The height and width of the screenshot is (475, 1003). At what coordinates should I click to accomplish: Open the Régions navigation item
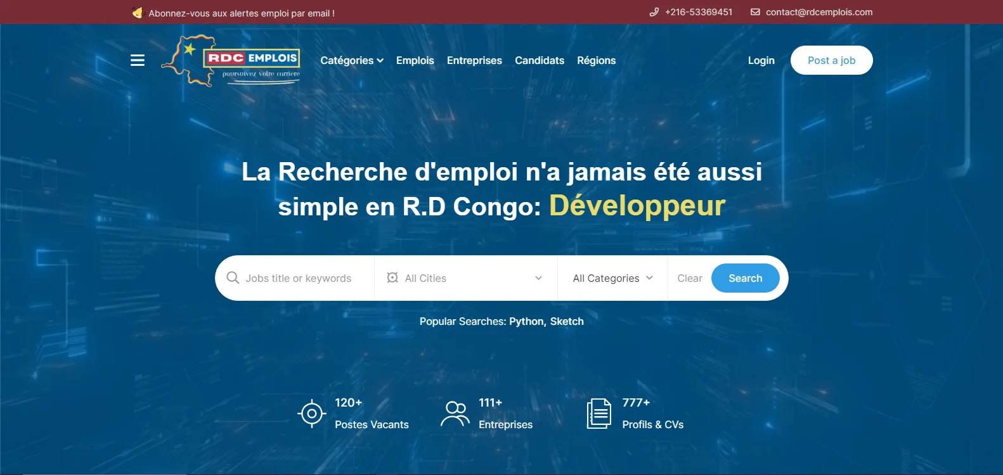coord(597,60)
